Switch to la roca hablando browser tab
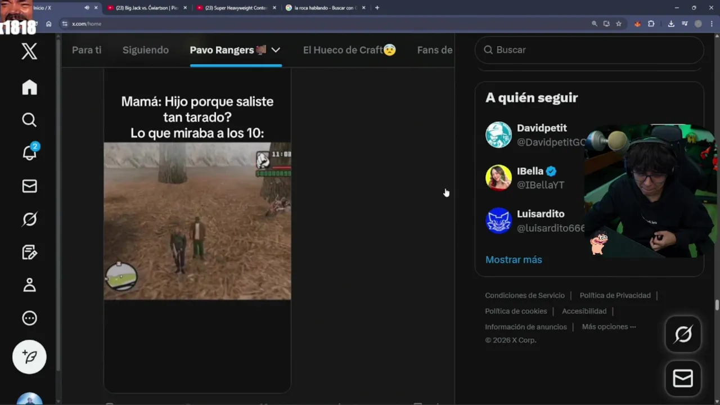The height and width of the screenshot is (405, 720). [325, 8]
